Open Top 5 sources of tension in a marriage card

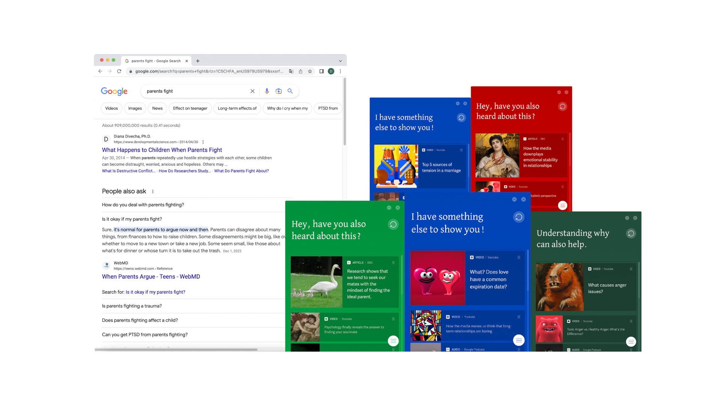tap(420, 166)
